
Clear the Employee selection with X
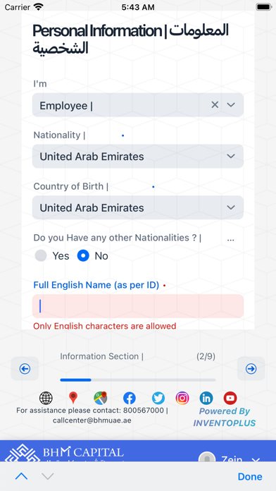215,105
